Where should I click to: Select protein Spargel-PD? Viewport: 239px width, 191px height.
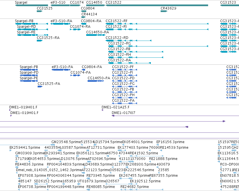click(x=29, y=75)
